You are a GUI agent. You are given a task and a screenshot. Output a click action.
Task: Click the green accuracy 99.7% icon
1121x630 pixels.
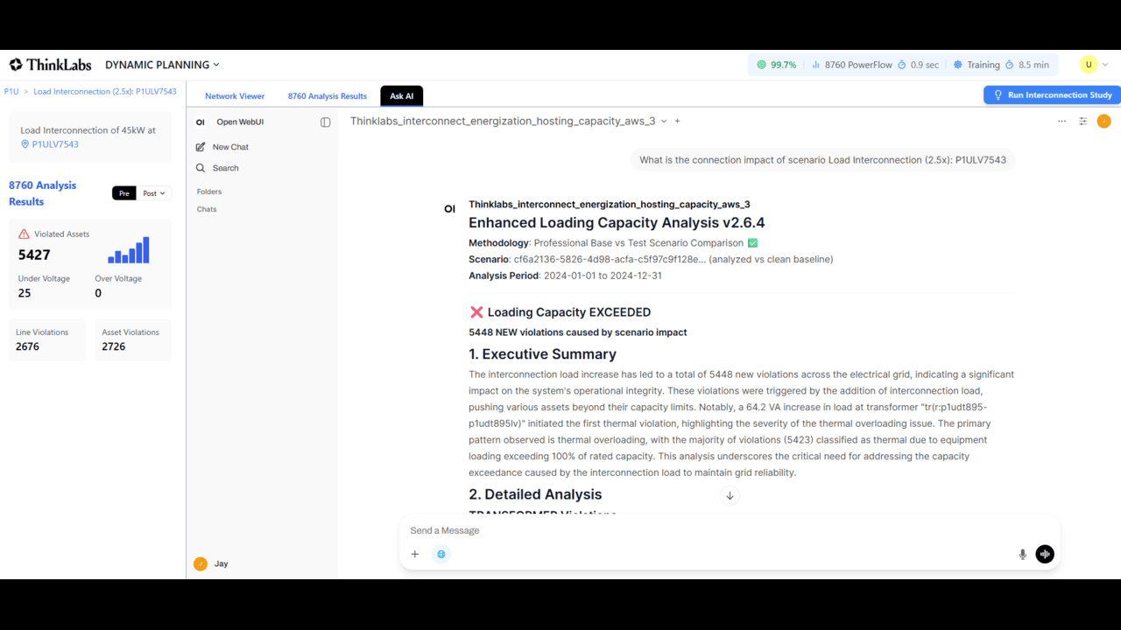(x=761, y=65)
